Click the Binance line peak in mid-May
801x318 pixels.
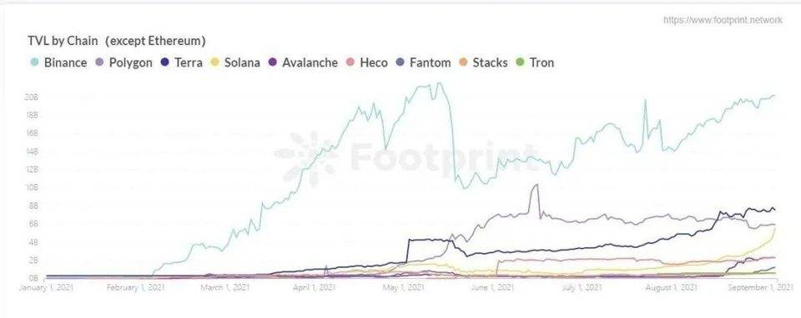pos(438,83)
